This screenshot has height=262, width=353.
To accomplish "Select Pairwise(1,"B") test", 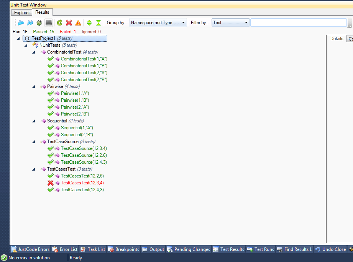I will pyautogui.click(x=75, y=100).
